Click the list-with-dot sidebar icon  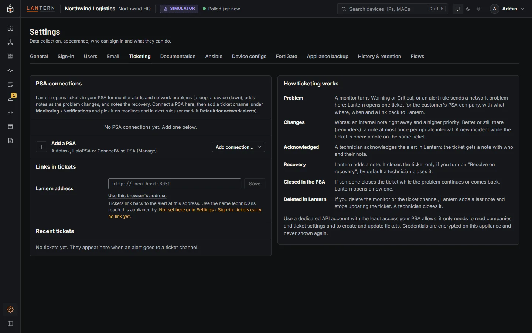10,84
